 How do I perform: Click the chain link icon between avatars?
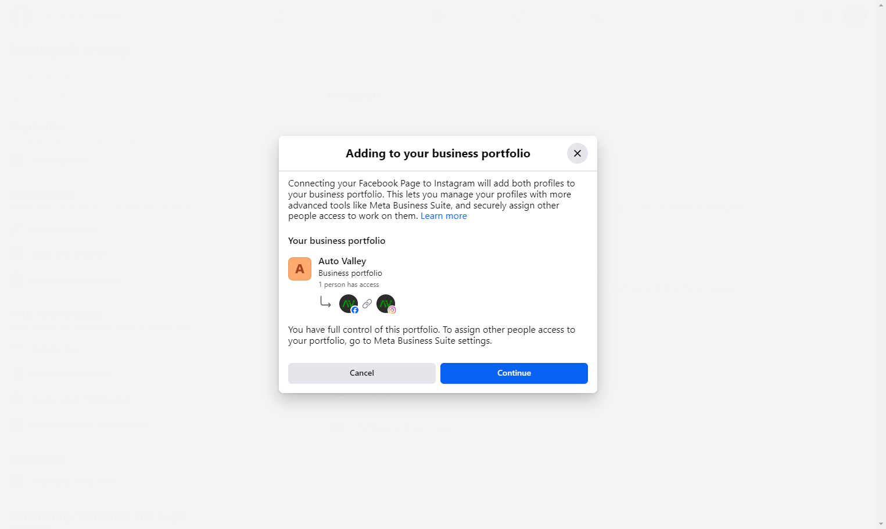(367, 304)
